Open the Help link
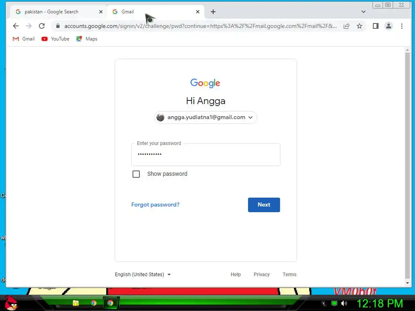The height and width of the screenshot is (311, 415). [x=235, y=275]
